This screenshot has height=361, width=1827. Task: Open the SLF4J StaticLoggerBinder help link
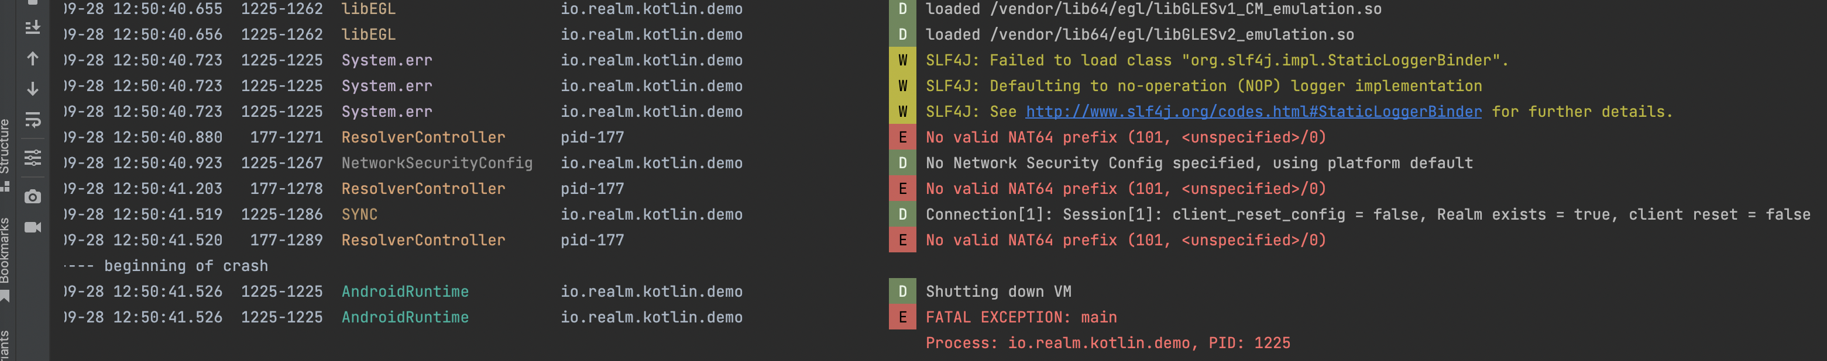coord(1252,111)
